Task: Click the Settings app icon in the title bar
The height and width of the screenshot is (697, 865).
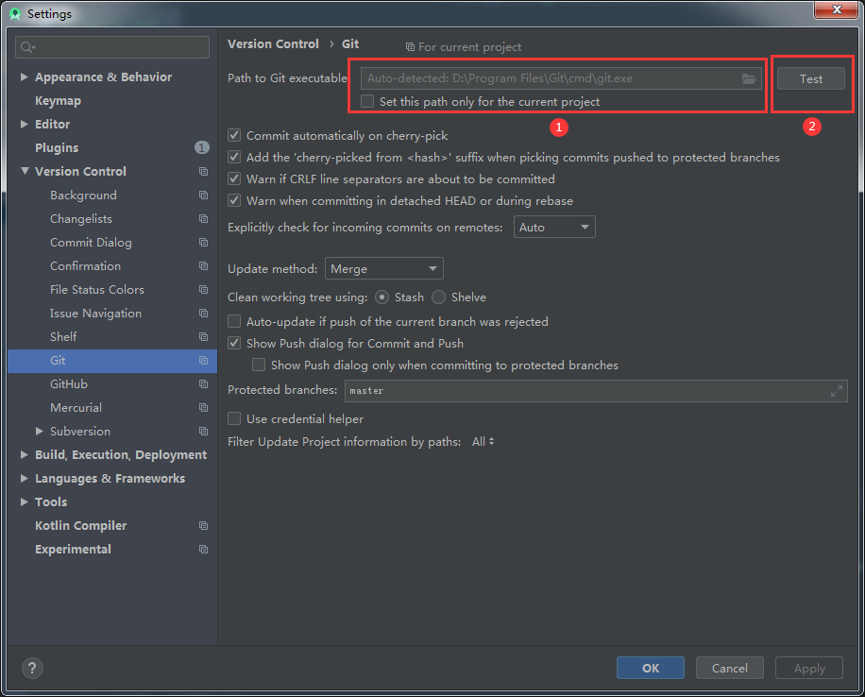Action: 13,12
